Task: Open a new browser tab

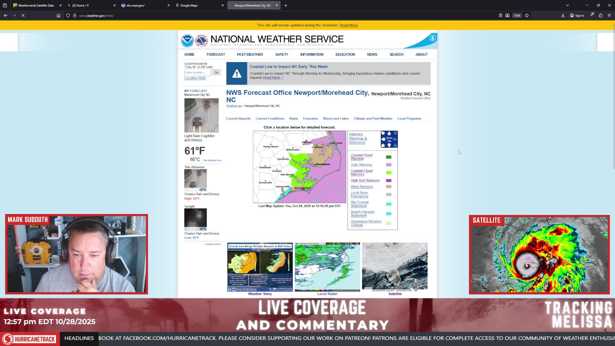Action: click(x=286, y=5)
